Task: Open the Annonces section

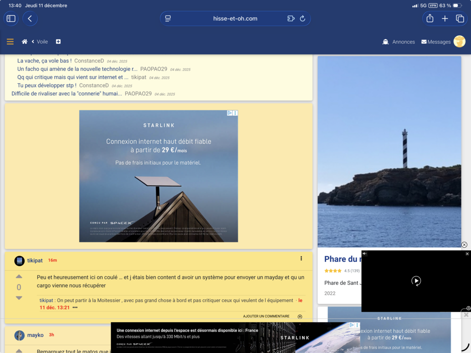Action: click(x=398, y=42)
